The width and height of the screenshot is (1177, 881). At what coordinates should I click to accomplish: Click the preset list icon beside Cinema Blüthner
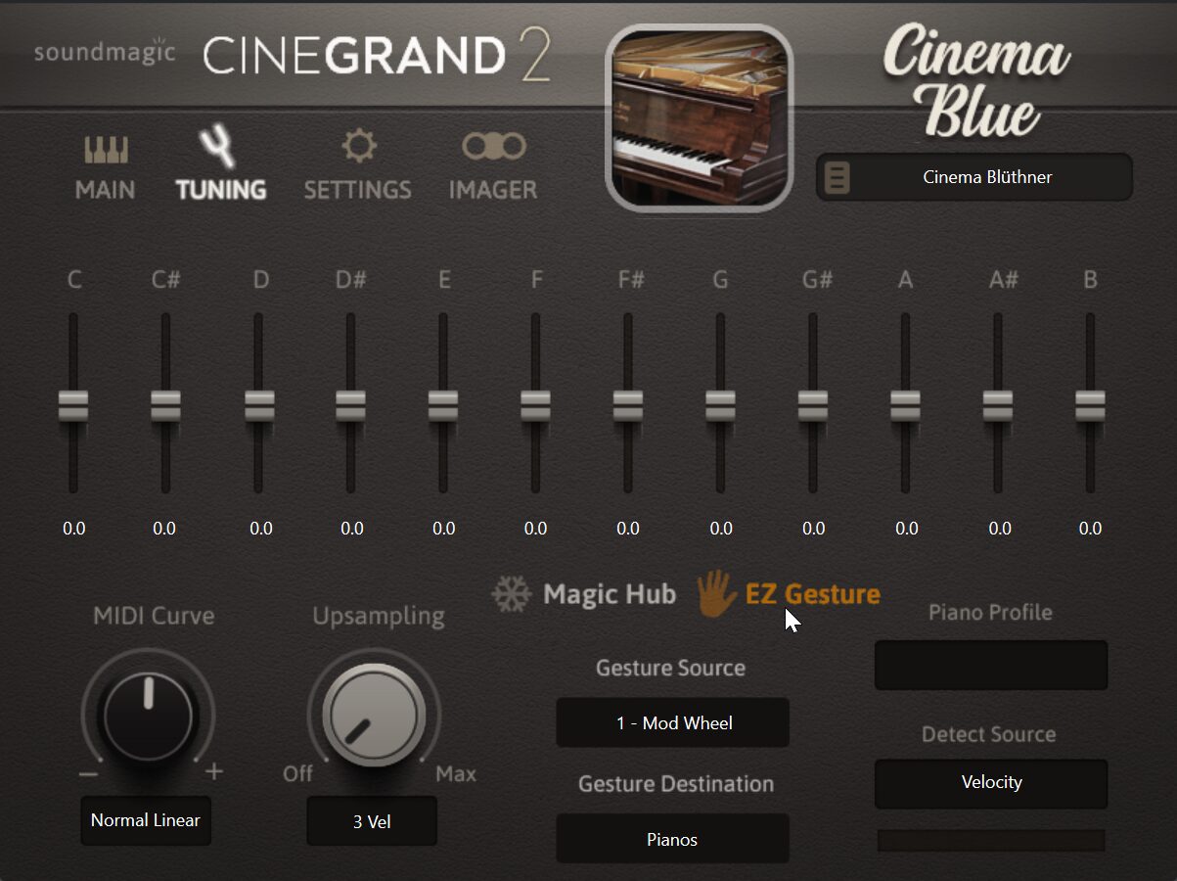click(838, 178)
